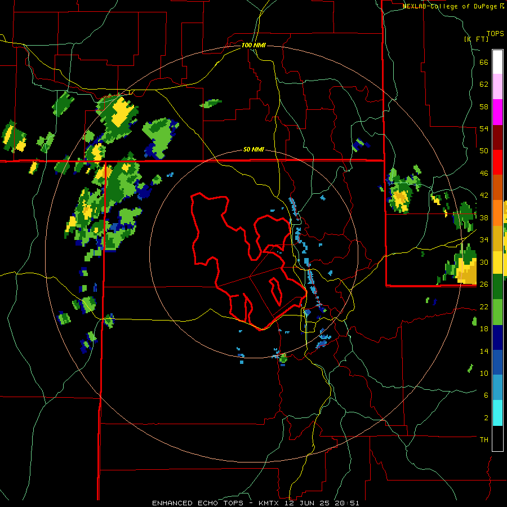Click the "66" legend value
The width and height of the screenshot is (507, 507).
pos(484,63)
